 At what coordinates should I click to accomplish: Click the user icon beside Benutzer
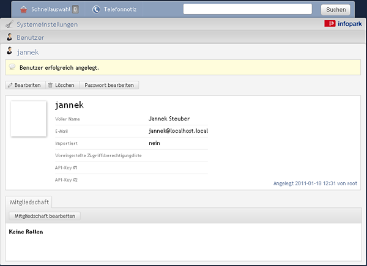[9, 37]
